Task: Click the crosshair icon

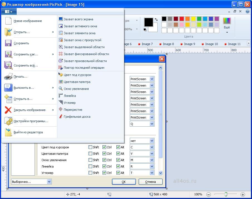Action: (61, 109)
